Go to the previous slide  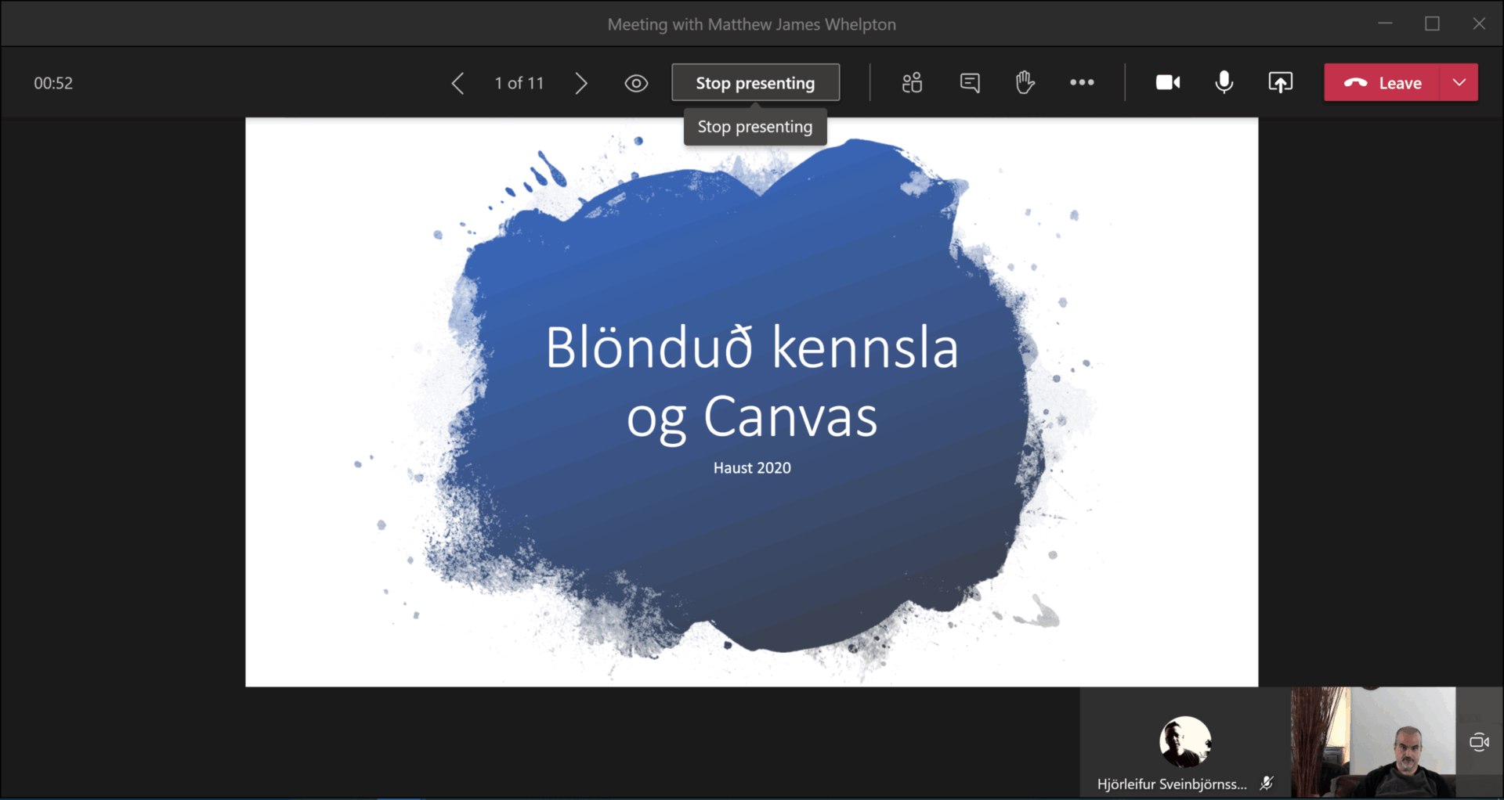[x=458, y=83]
